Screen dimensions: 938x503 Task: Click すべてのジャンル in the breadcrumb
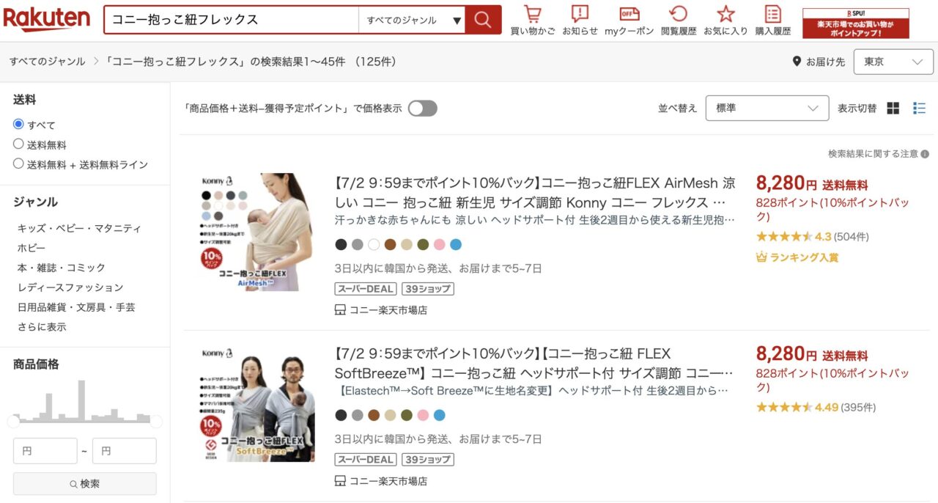48,62
